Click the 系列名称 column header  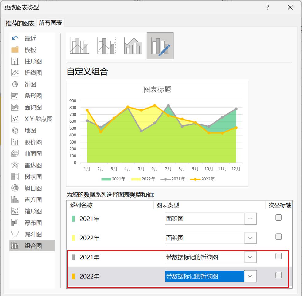pyautogui.click(x=81, y=205)
